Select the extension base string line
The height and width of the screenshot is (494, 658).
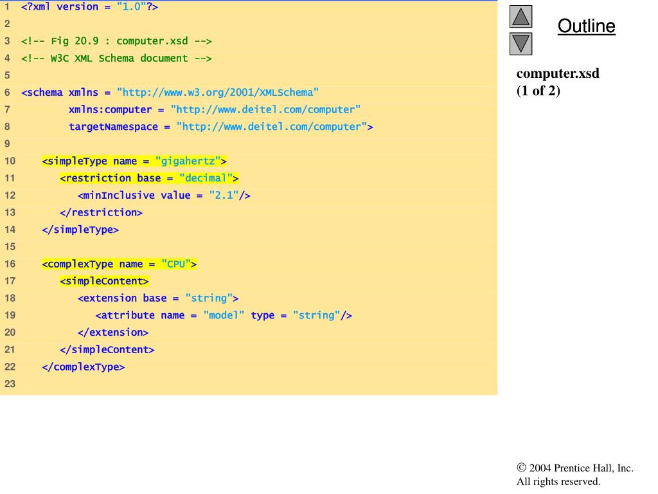coord(158,298)
